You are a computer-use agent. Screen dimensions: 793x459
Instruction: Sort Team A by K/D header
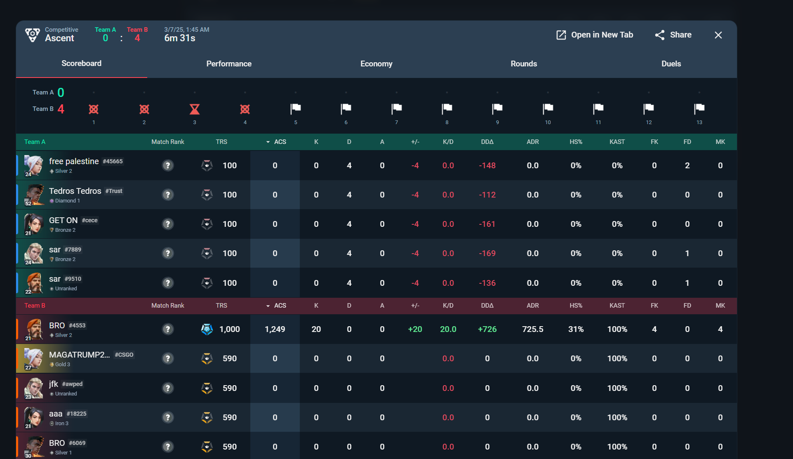(448, 142)
